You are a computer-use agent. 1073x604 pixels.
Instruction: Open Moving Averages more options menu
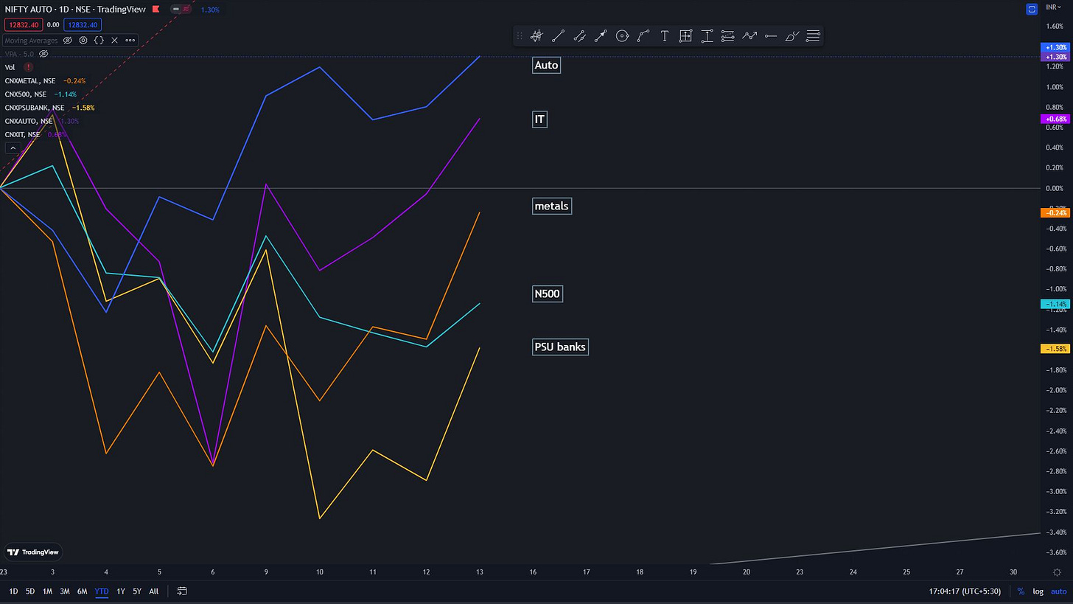pyautogui.click(x=130, y=41)
